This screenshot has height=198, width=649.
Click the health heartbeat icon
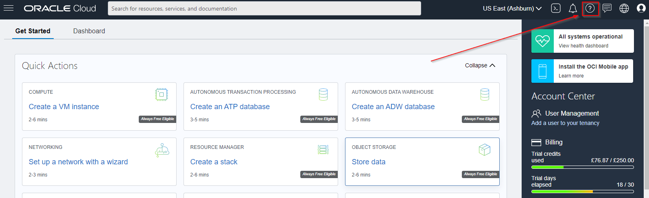pyautogui.click(x=542, y=41)
